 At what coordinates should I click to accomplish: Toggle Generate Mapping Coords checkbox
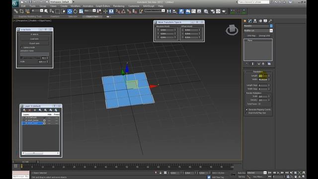click(x=246, y=109)
